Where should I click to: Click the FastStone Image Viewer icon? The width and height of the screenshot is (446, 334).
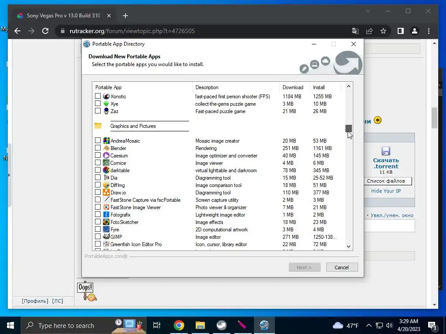point(106,207)
